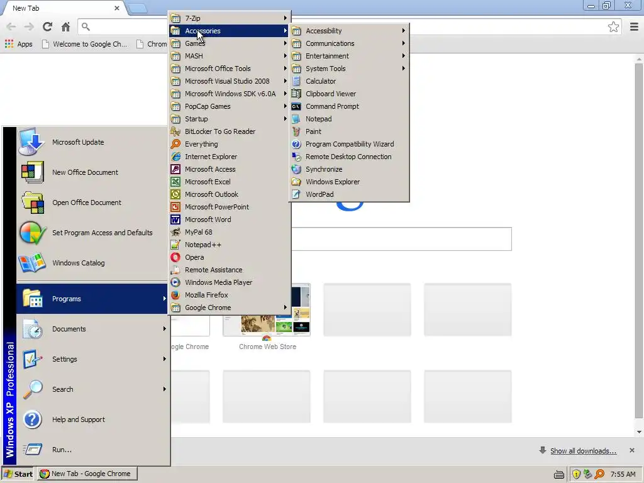Click the Chrome home icon
This screenshot has height=483, width=644.
coord(65,26)
